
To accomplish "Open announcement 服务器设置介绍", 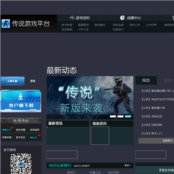I will click(158, 91).
